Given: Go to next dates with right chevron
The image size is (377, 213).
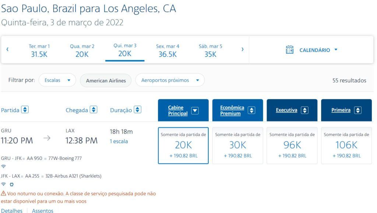Looking at the screenshot, I should point(242,49).
